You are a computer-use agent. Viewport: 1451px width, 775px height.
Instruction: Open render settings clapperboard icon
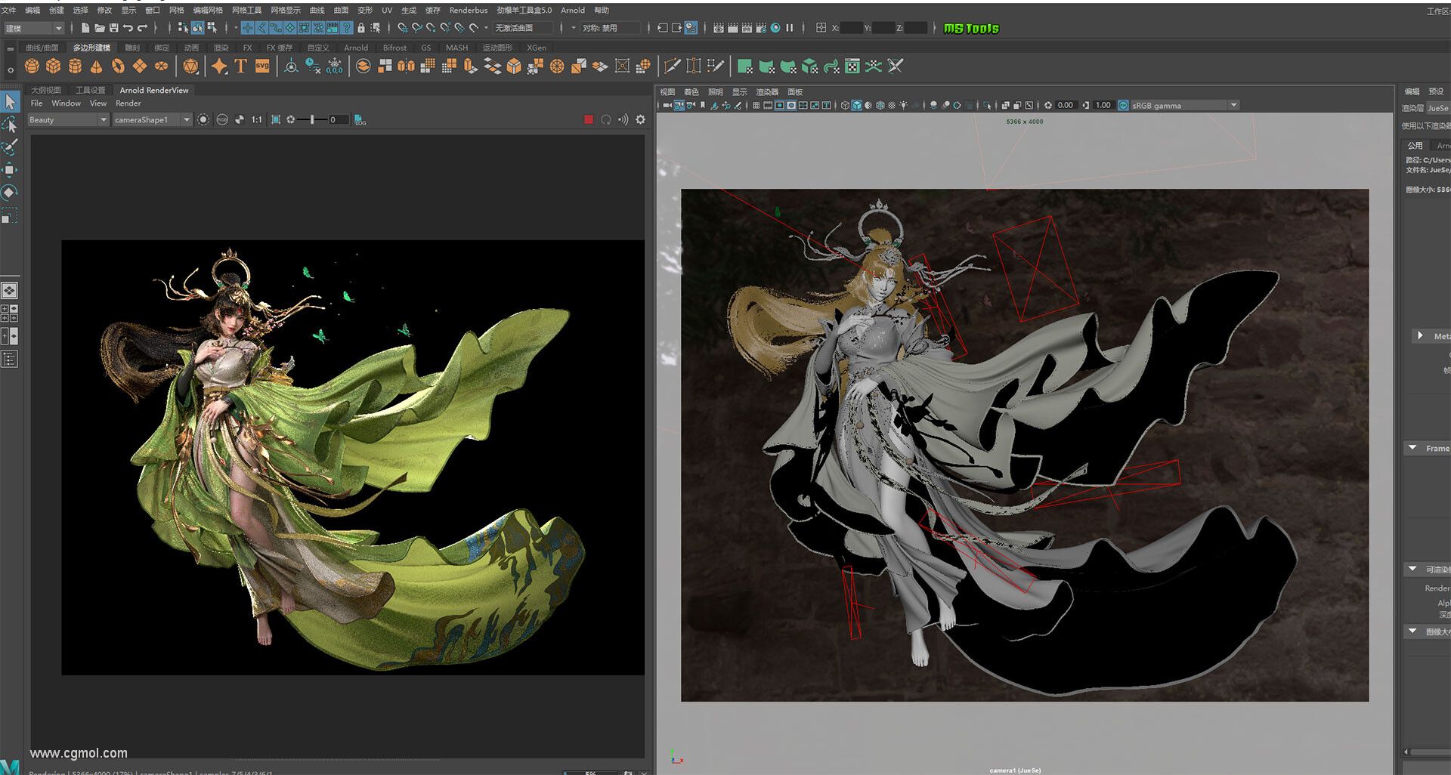pyautogui.click(x=761, y=28)
